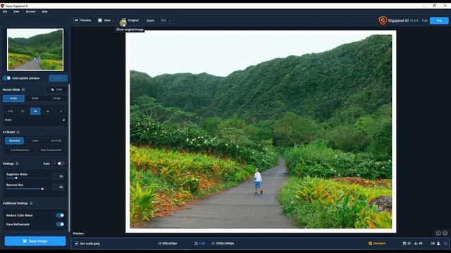Adjust the Suppress Noise slider
The image size is (451, 253).
[x=28, y=178]
